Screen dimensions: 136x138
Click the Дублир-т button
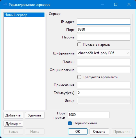[x=13, y=124]
